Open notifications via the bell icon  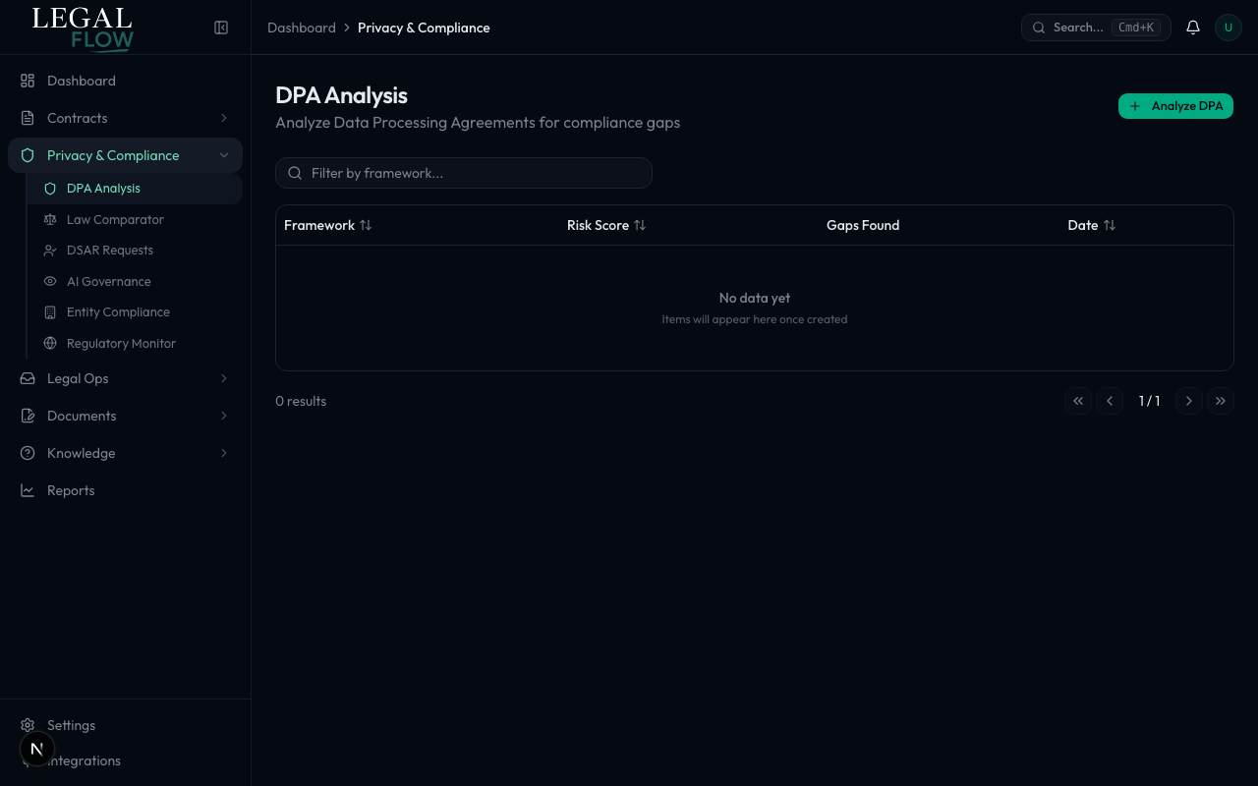point(1193,28)
